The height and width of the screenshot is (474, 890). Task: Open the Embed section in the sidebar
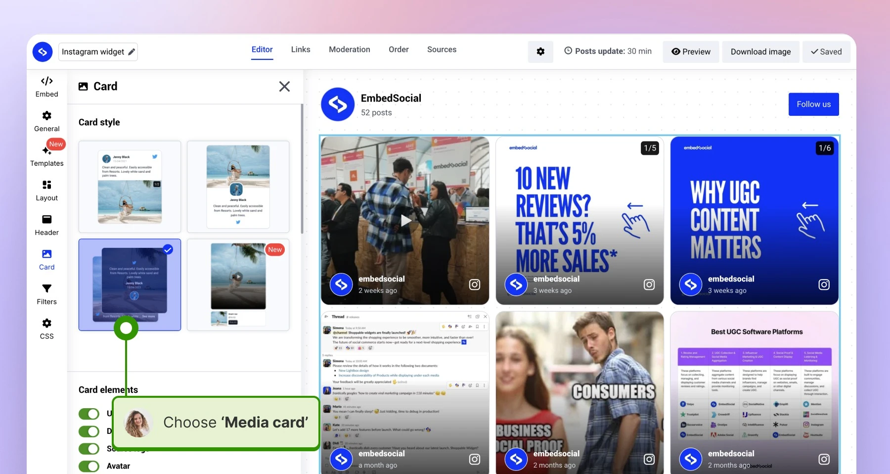pyautogui.click(x=47, y=87)
